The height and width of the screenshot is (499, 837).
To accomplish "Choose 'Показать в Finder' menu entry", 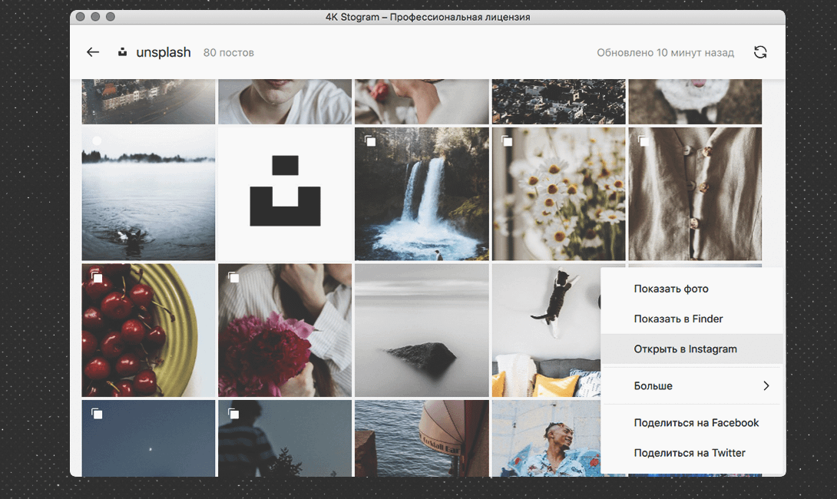I will (x=692, y=319).
